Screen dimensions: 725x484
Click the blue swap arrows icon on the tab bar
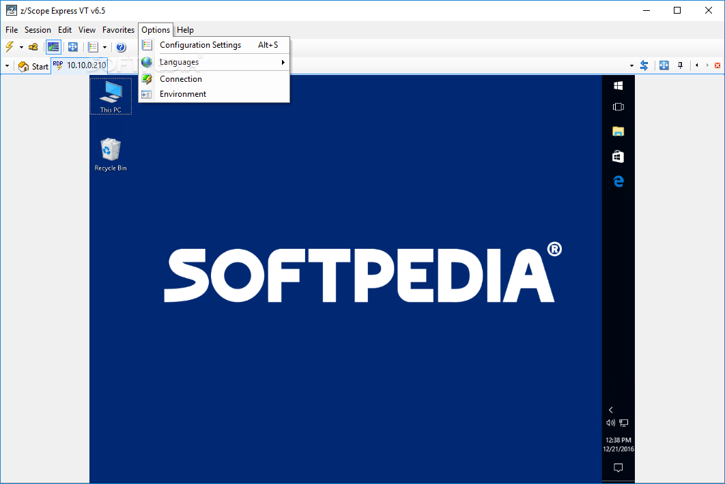tap(644, 65)
